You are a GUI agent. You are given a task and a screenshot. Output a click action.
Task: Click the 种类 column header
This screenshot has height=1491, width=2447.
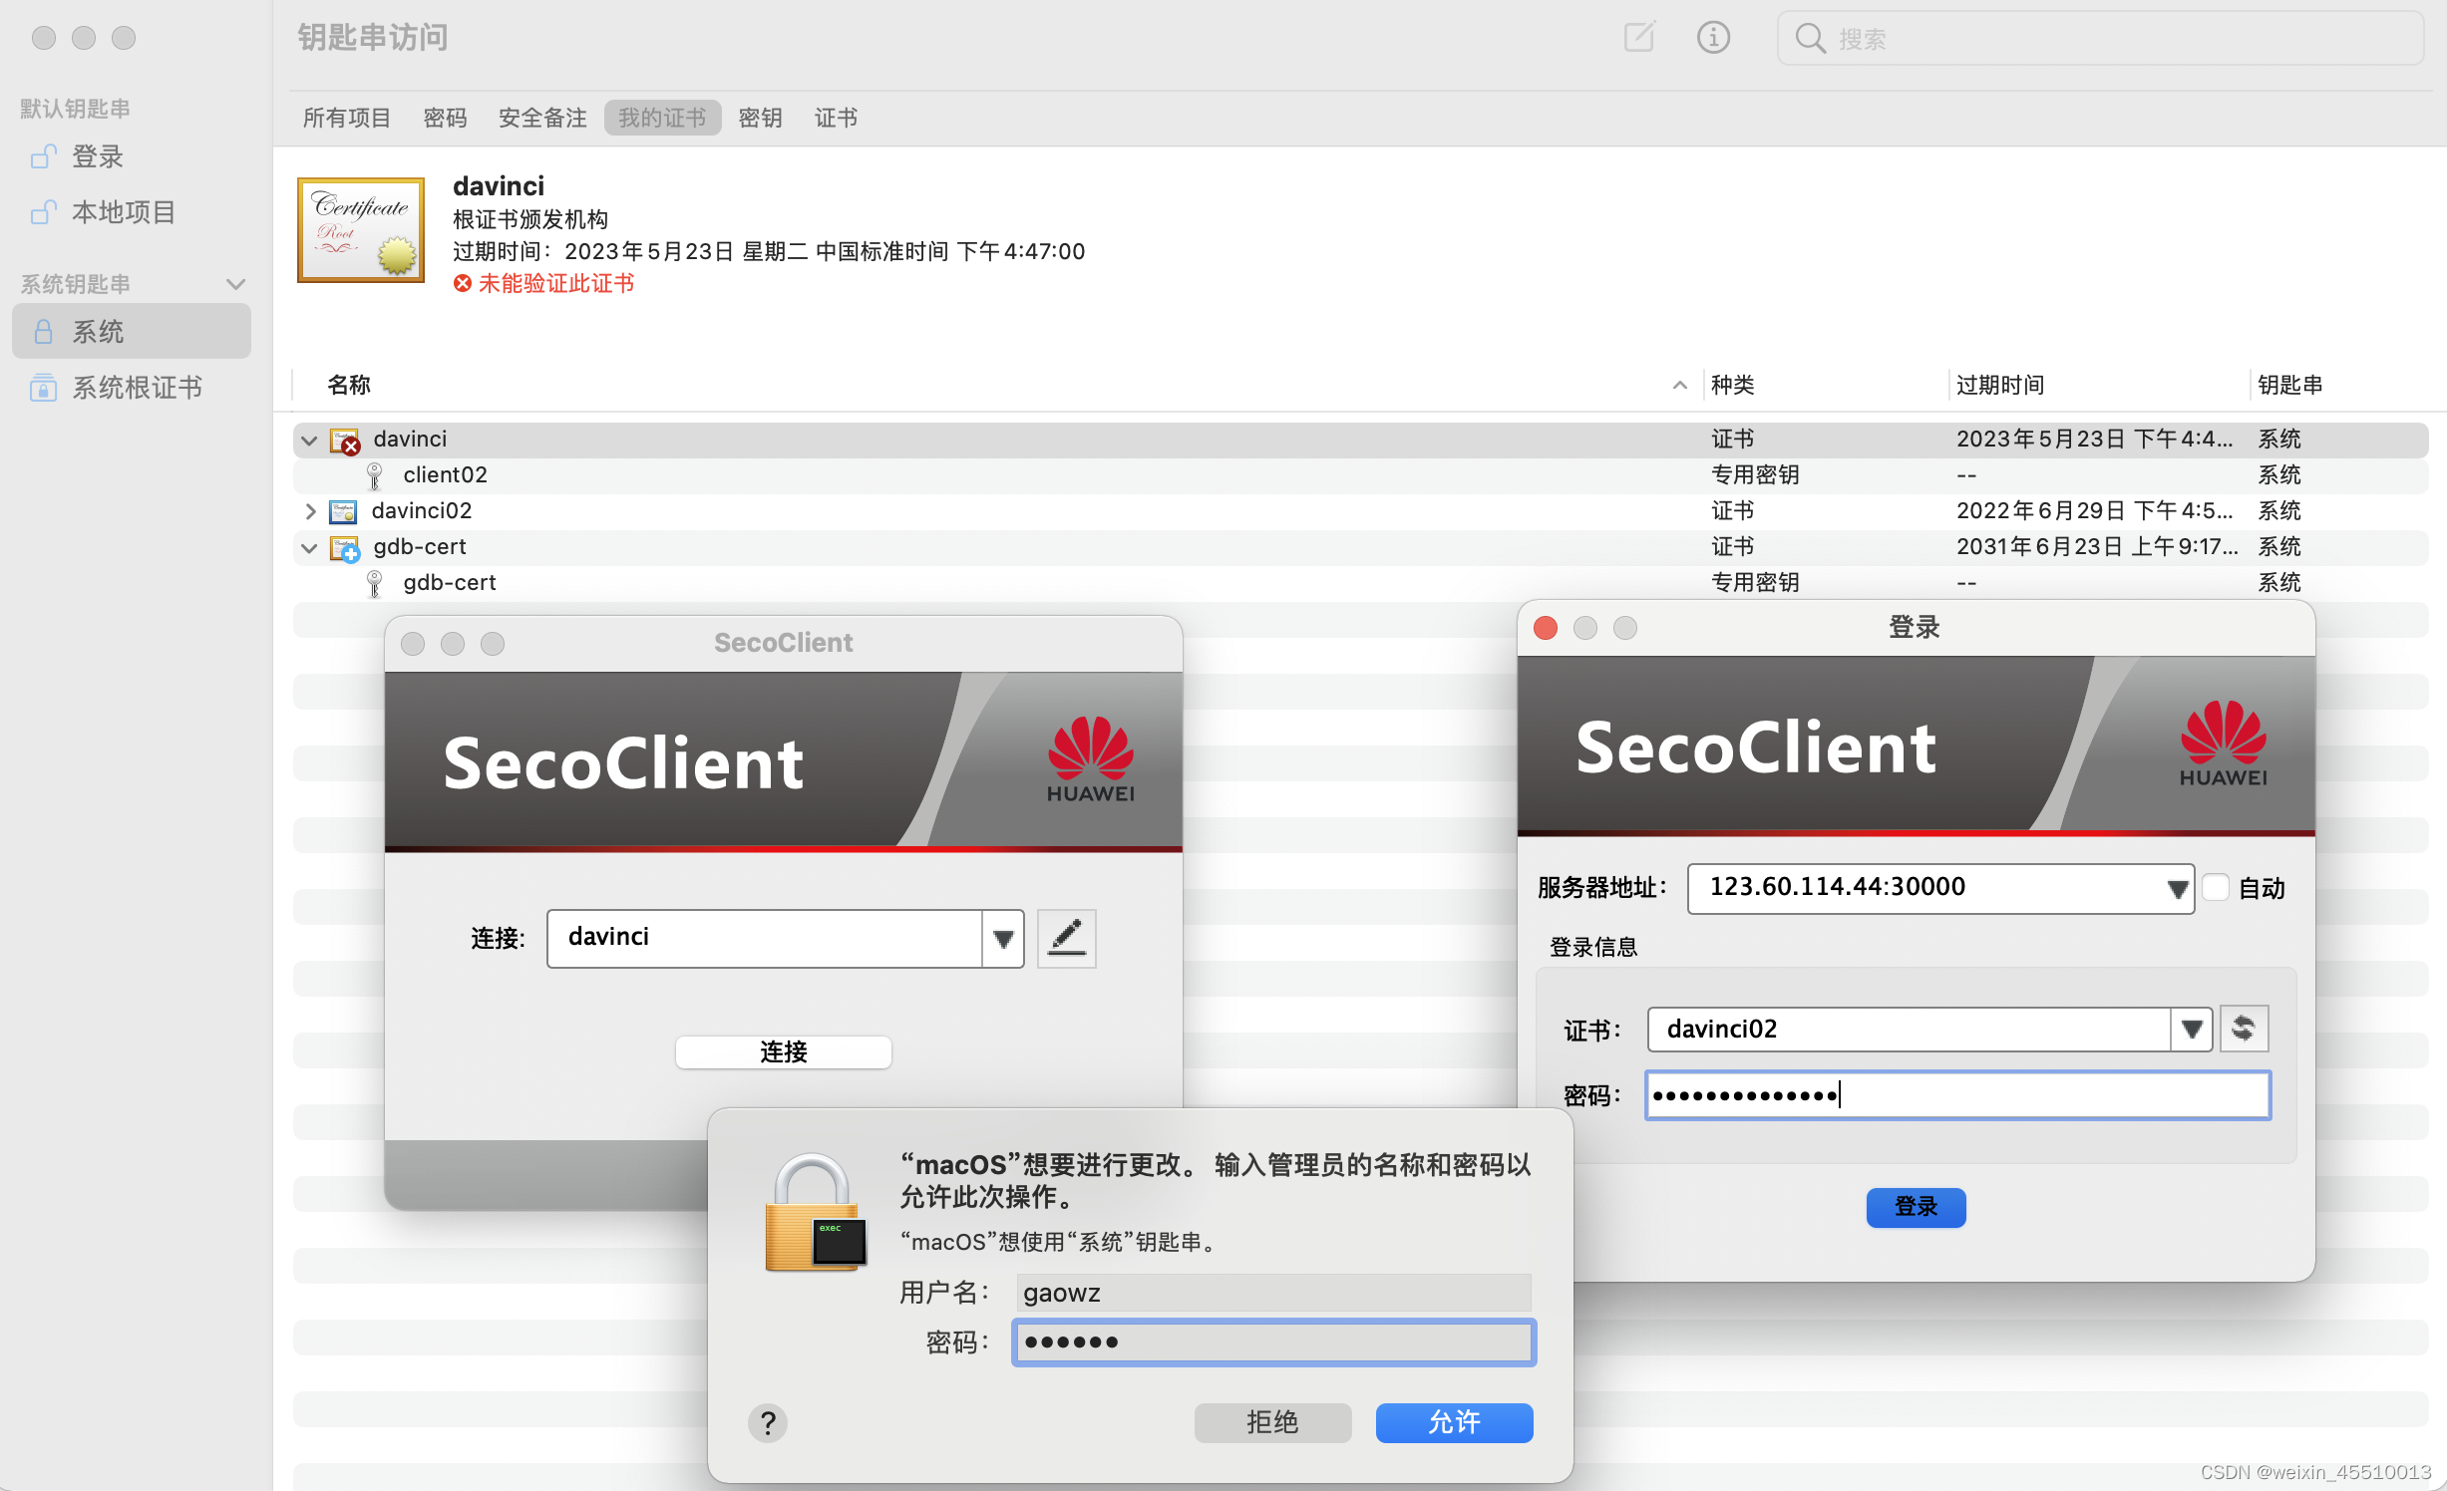[x=1733, y=385]
